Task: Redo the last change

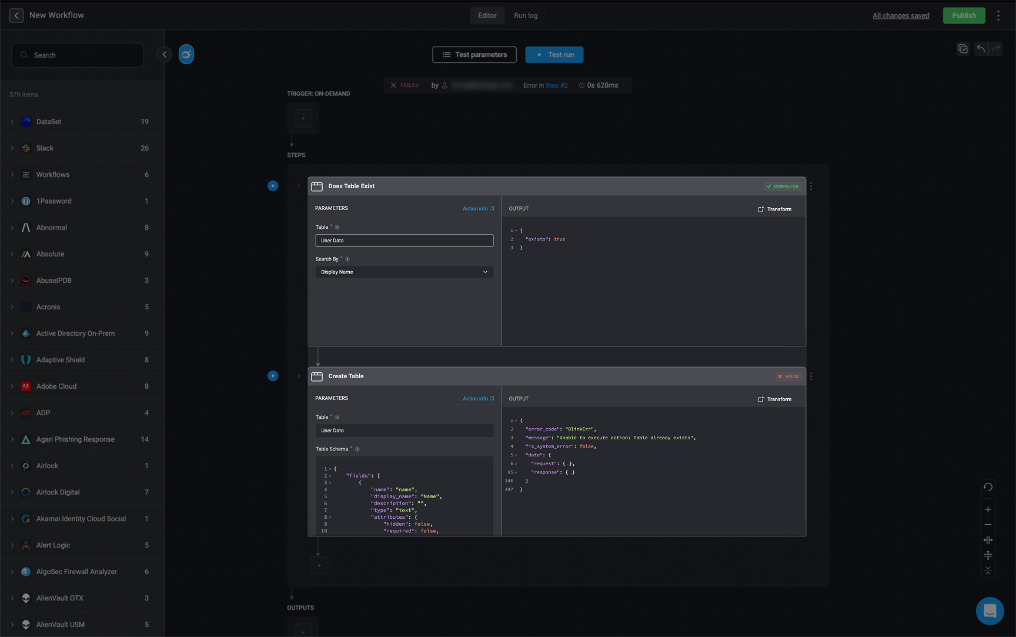Action: tap(995, 49)
